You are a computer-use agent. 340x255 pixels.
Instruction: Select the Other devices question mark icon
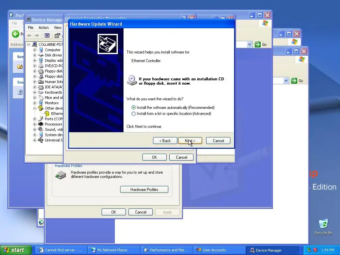(41, 108)
